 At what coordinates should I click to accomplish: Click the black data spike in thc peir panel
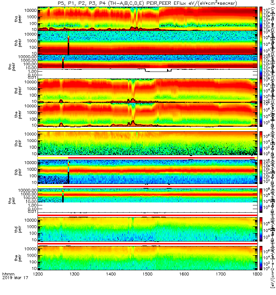[63, 199]
